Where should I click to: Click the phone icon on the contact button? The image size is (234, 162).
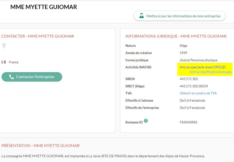pyautogui.click(x=11, y=77)
